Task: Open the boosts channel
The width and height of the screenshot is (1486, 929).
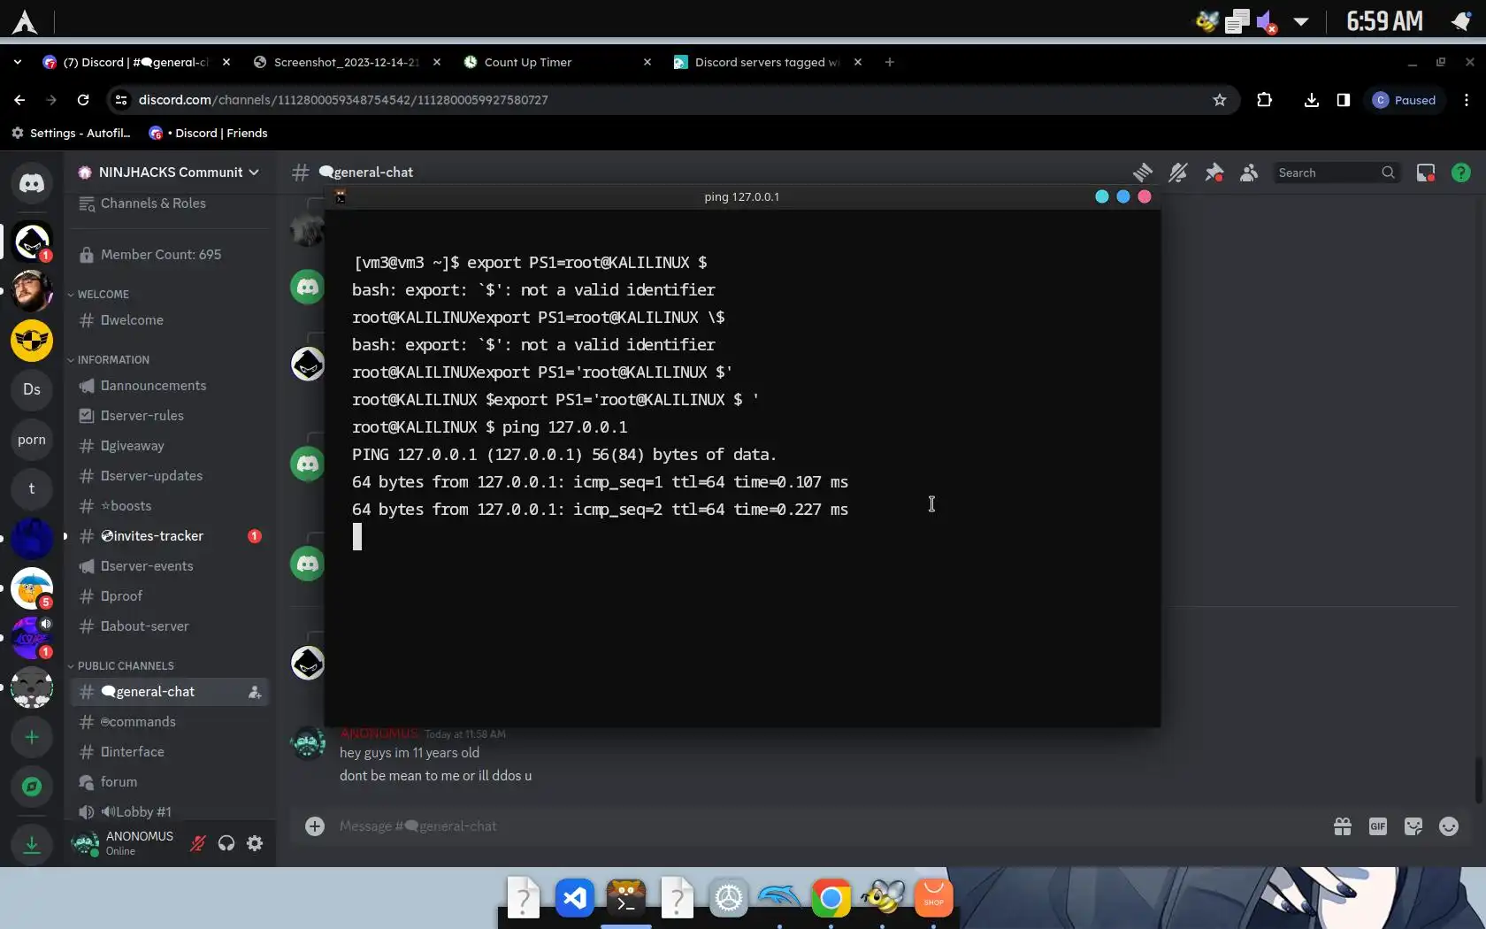Action: 170,506
